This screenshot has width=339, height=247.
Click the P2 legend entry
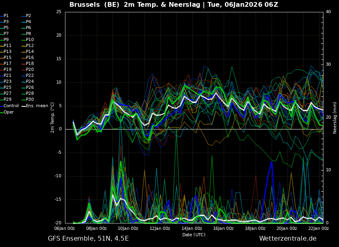click(x=26, y=16)
